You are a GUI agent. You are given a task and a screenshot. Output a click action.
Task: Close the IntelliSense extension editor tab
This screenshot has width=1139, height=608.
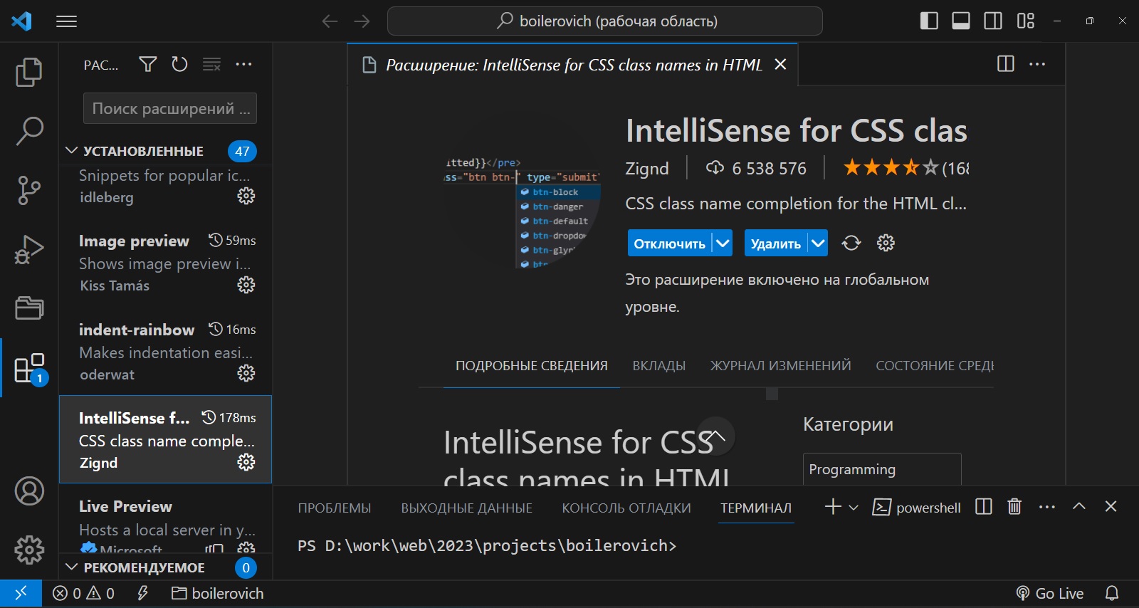(780, 65)
